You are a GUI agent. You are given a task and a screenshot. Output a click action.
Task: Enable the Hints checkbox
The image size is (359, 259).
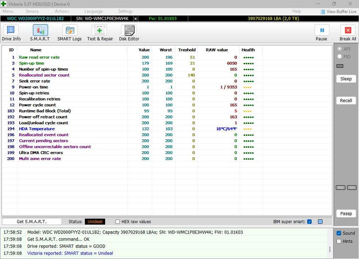(339, 241)
